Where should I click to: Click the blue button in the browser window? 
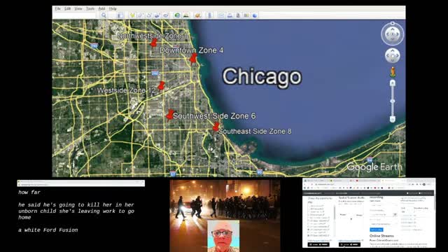click(x=377, y=230)
